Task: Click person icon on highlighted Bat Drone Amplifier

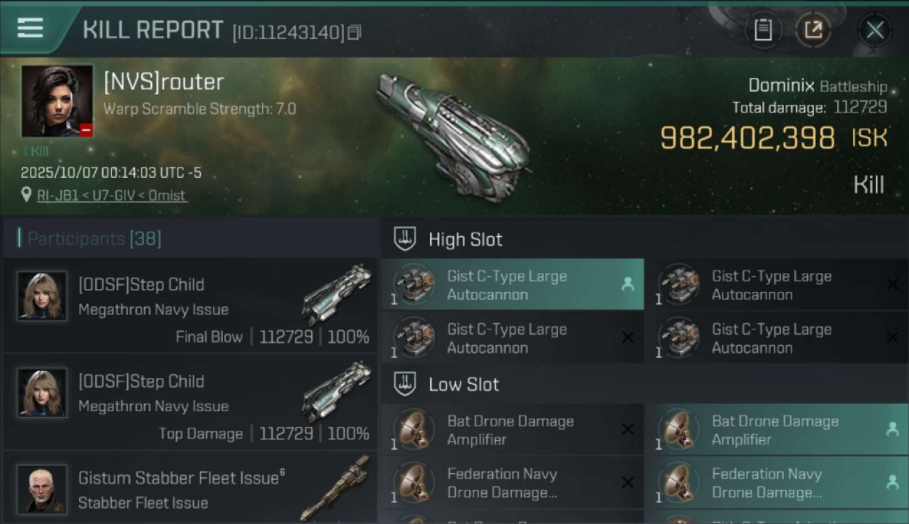Action: [x=892, y=430]
